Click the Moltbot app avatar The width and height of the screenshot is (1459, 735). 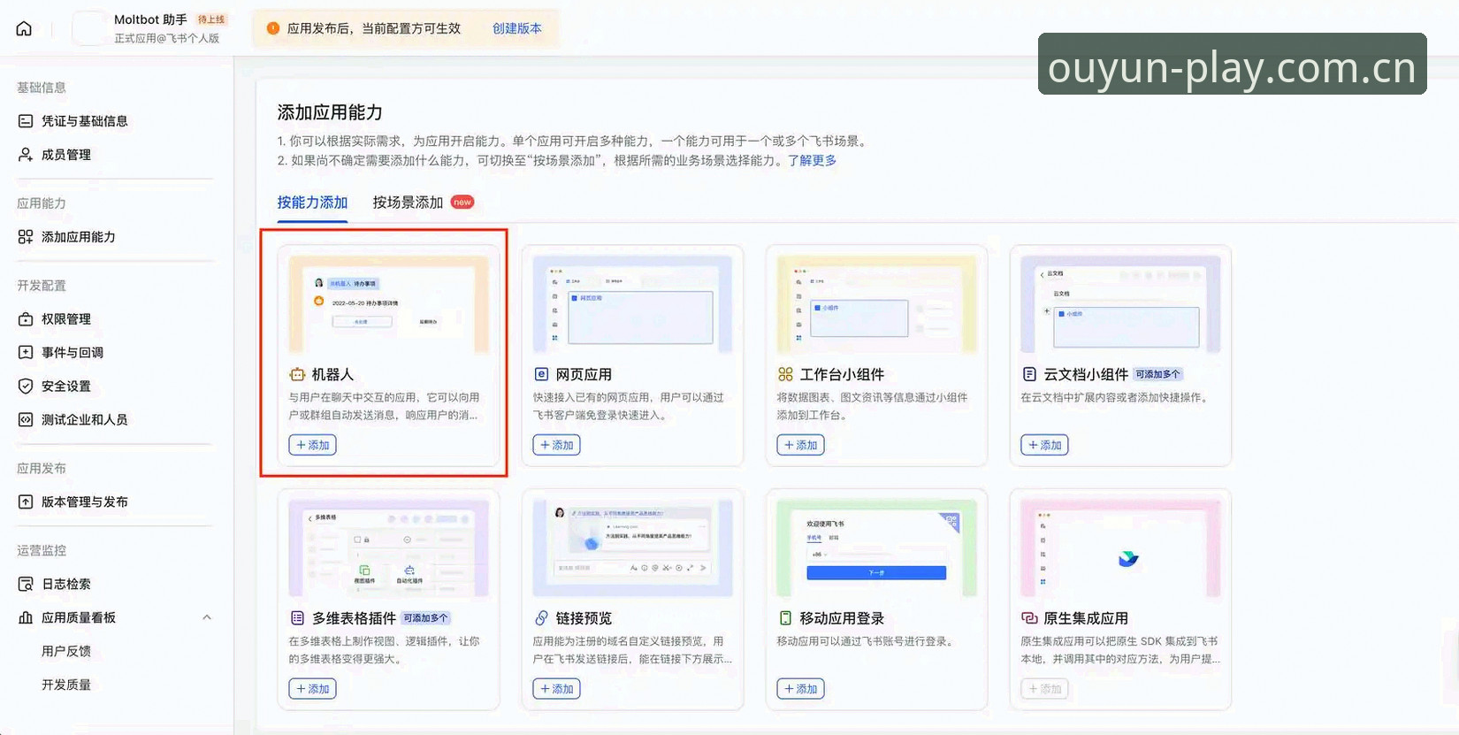[x=88, y=28]
